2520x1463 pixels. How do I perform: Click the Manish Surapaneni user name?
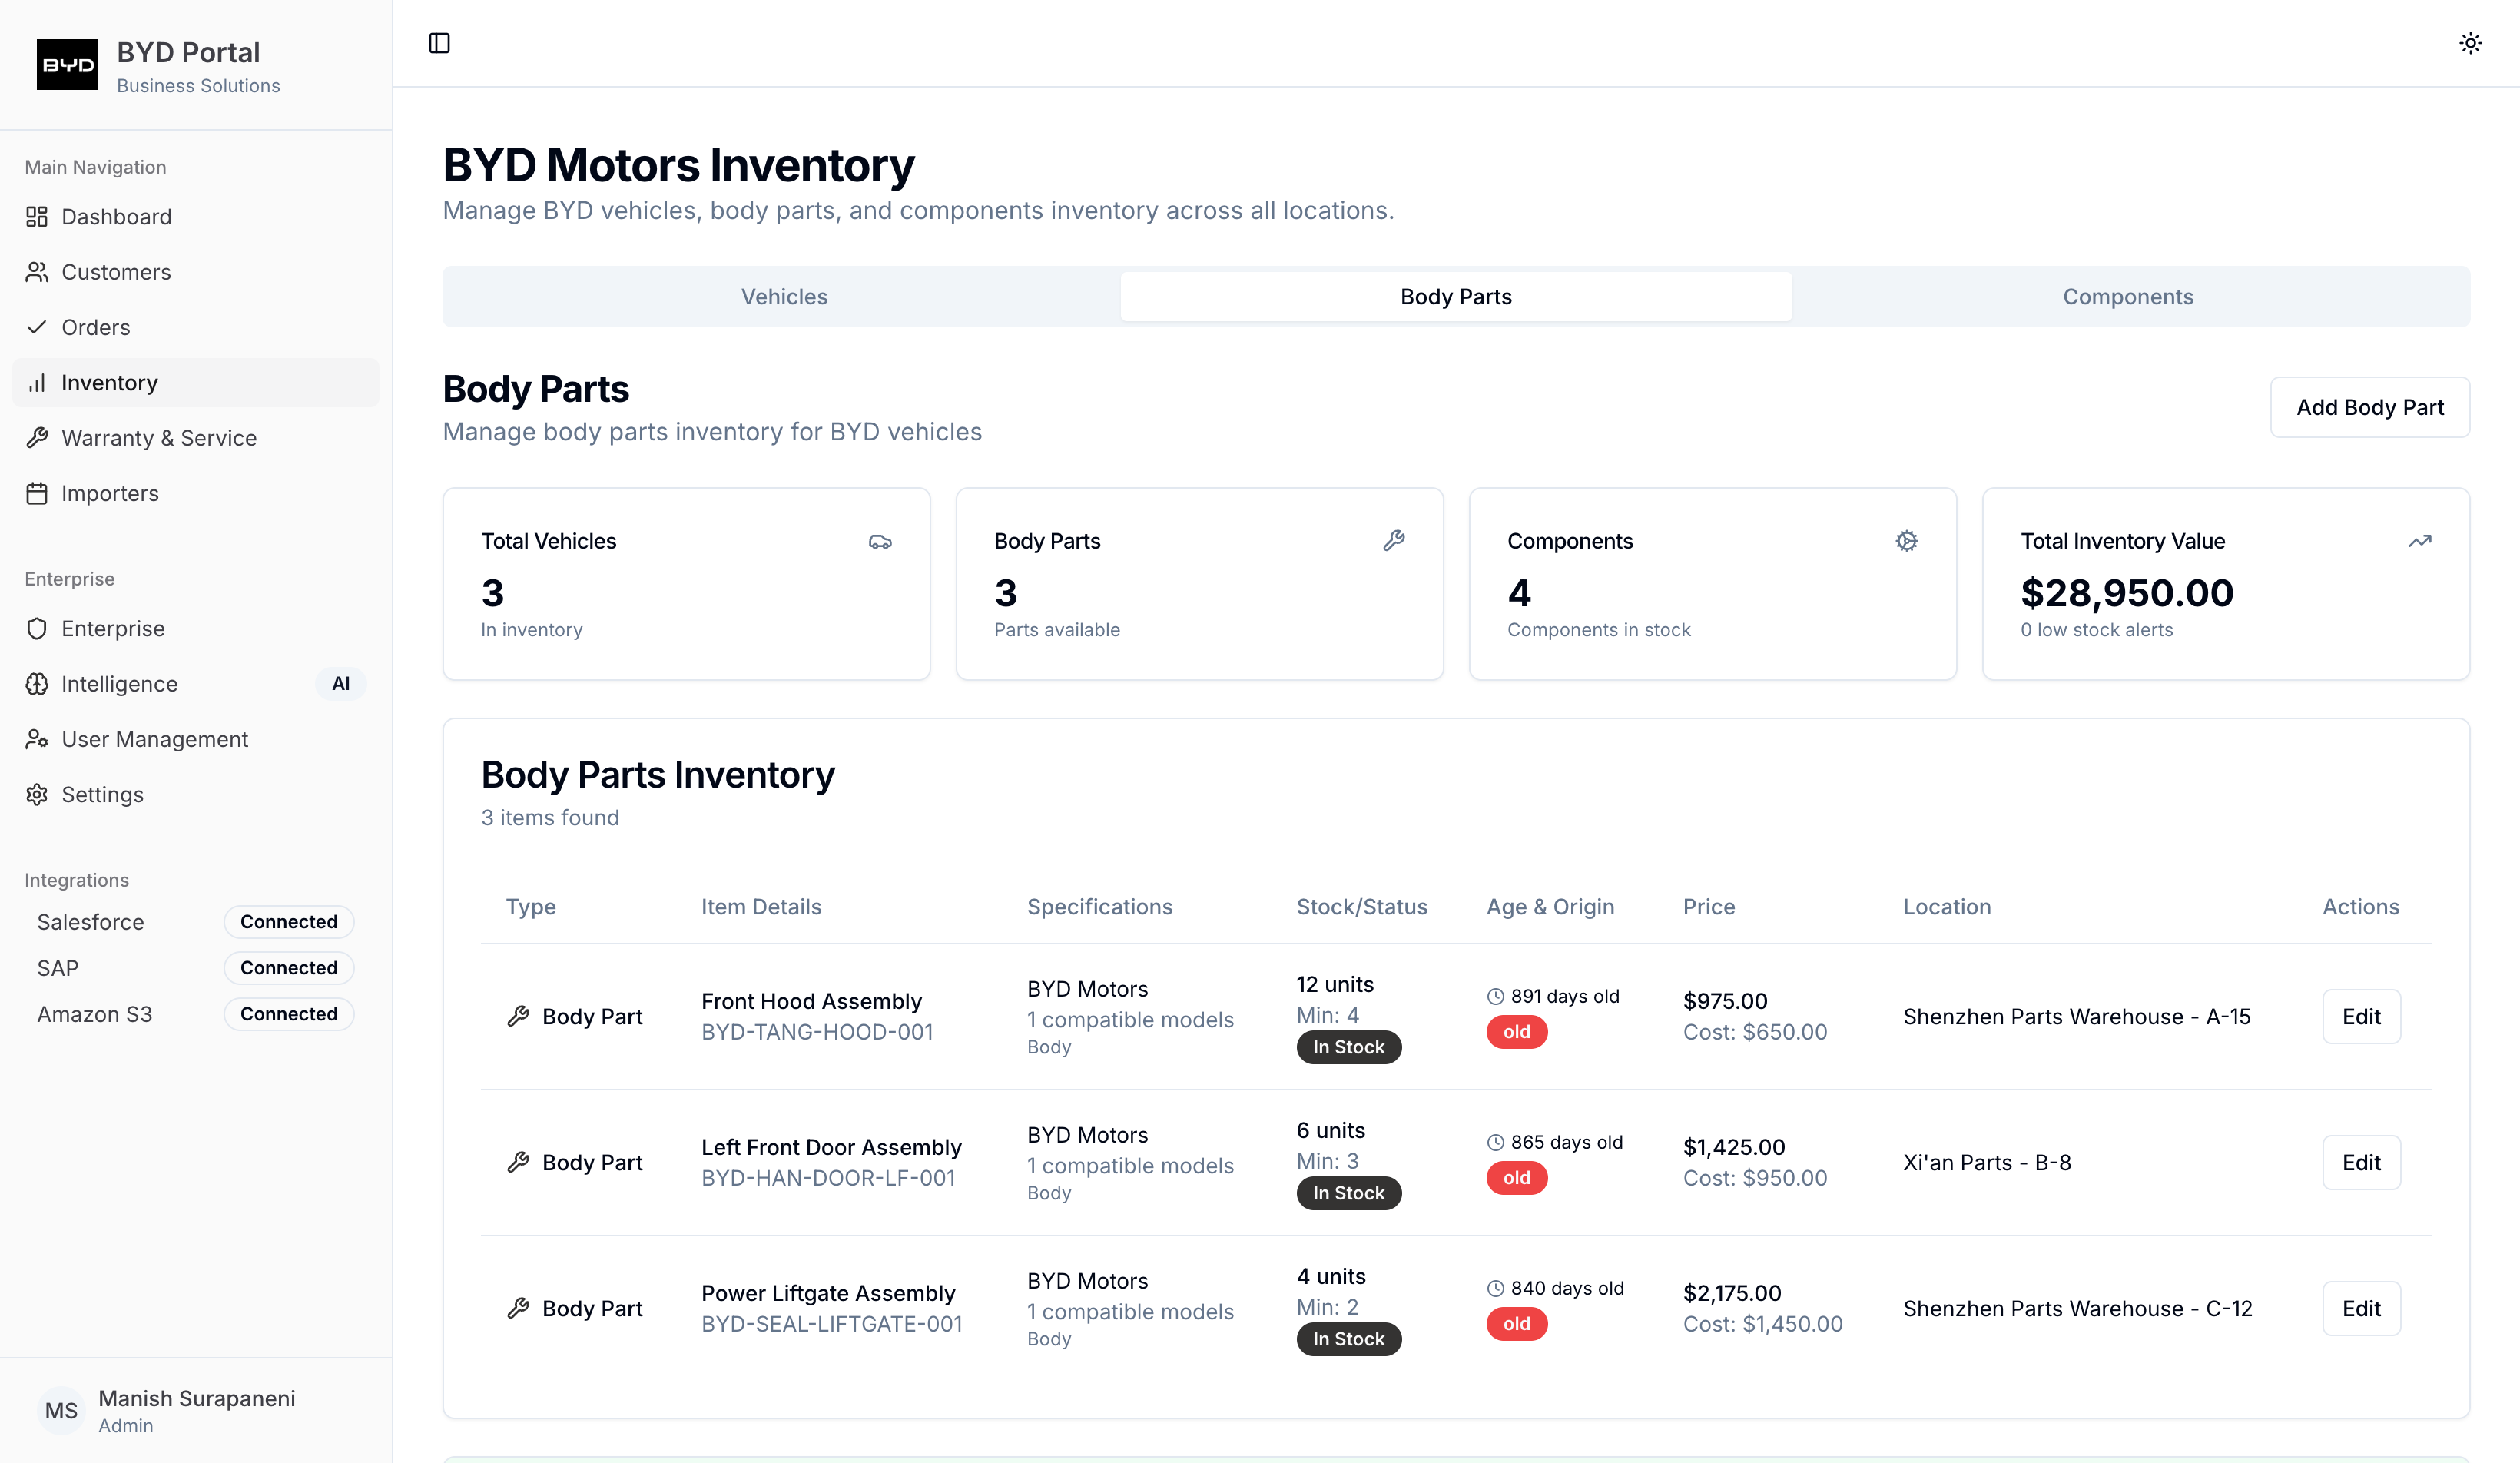pos(197,1398)
